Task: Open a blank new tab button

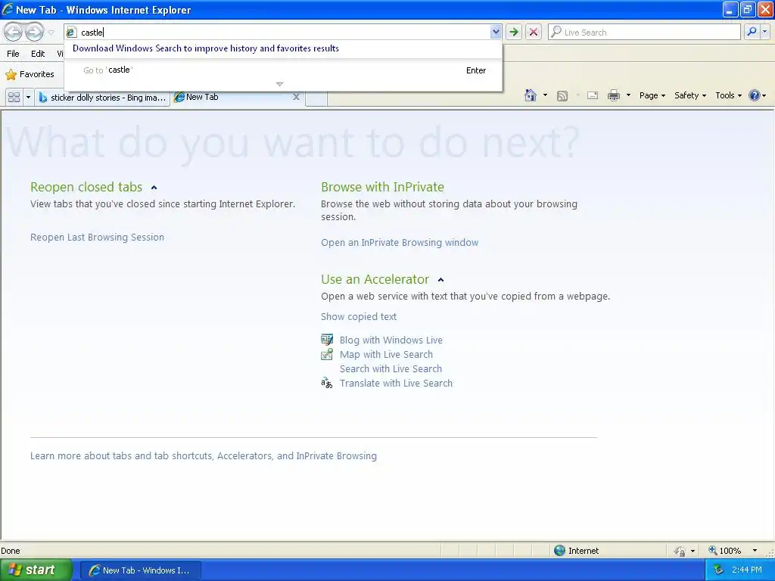Action: tap(316, 98)
